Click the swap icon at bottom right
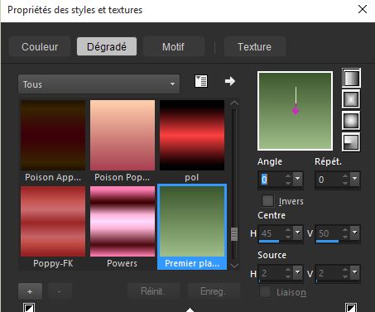Viewport: 375px width, 312px height. [x=351, y=308]
